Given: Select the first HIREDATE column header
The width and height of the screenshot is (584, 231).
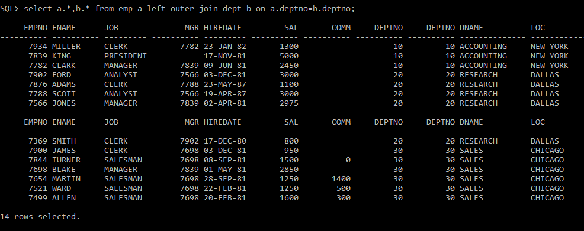Looking at the screenshot, I should (x=222, y=28).
